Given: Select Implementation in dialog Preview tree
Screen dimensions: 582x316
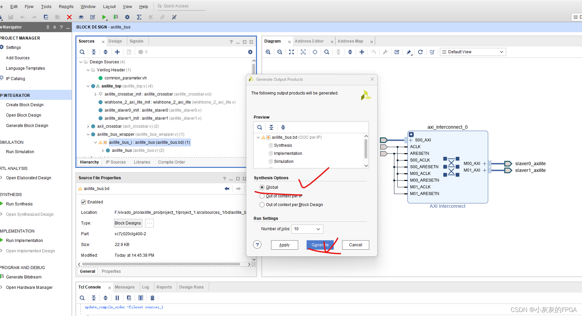Looking at the screenshot, I should coord(288,153).
